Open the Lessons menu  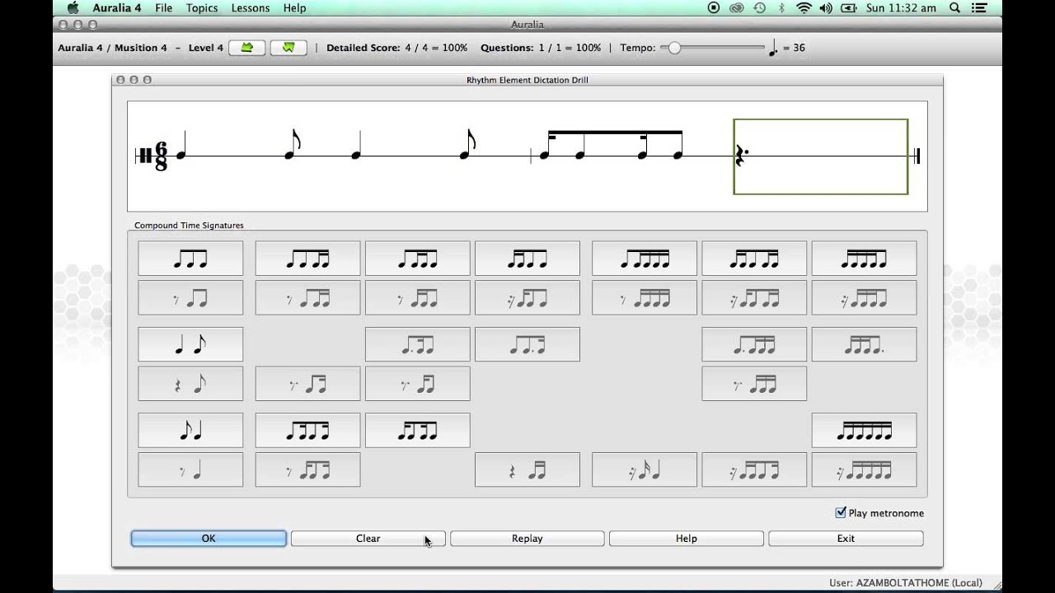(x=251, y=7)
